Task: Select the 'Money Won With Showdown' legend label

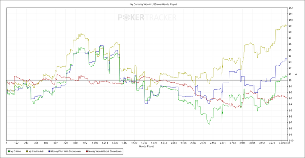Action: [x=66, y=151]
